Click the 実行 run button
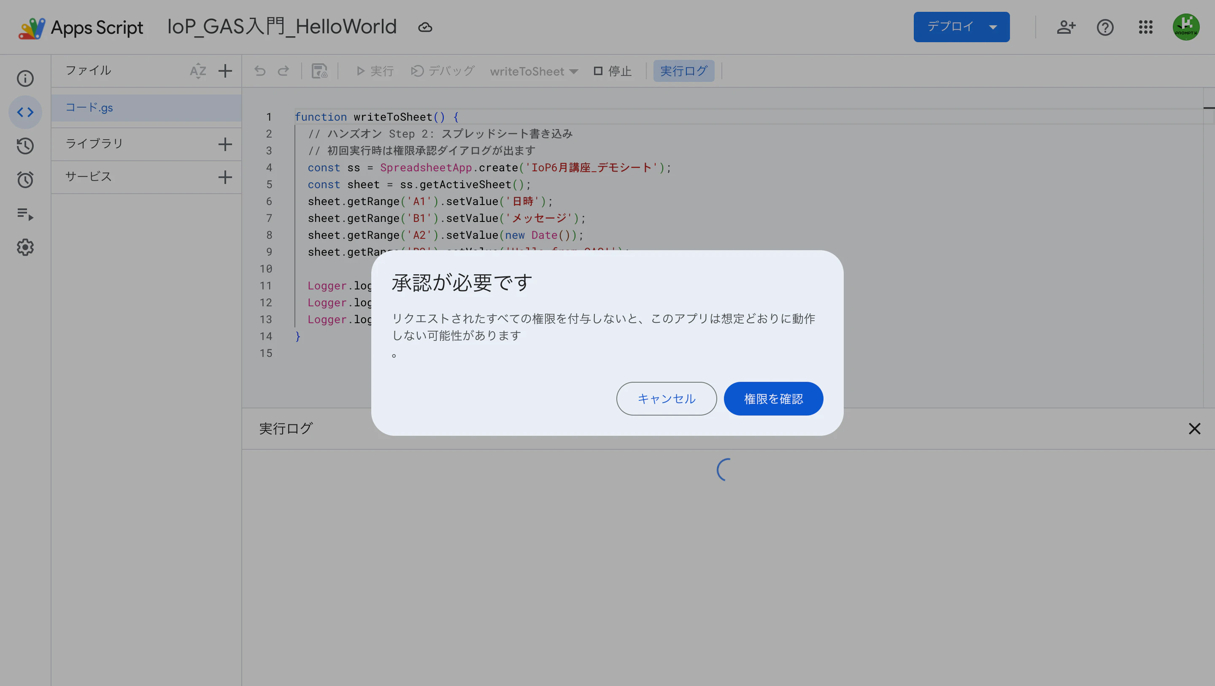1215x686 pixels. click(375, 71)
